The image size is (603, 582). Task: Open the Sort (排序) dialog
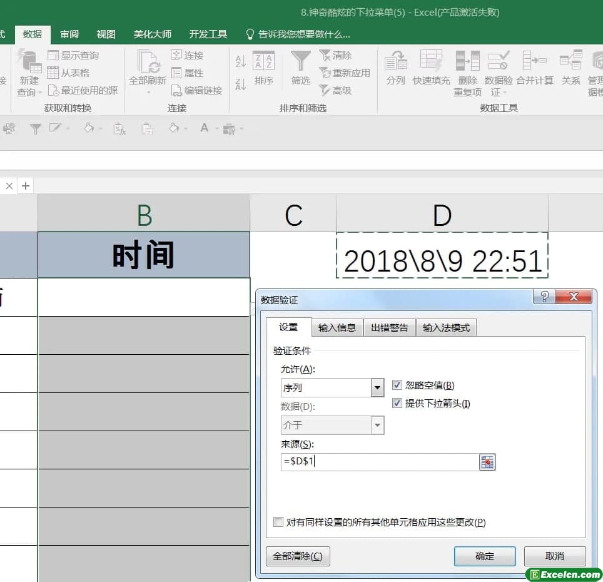click(264, 68)
